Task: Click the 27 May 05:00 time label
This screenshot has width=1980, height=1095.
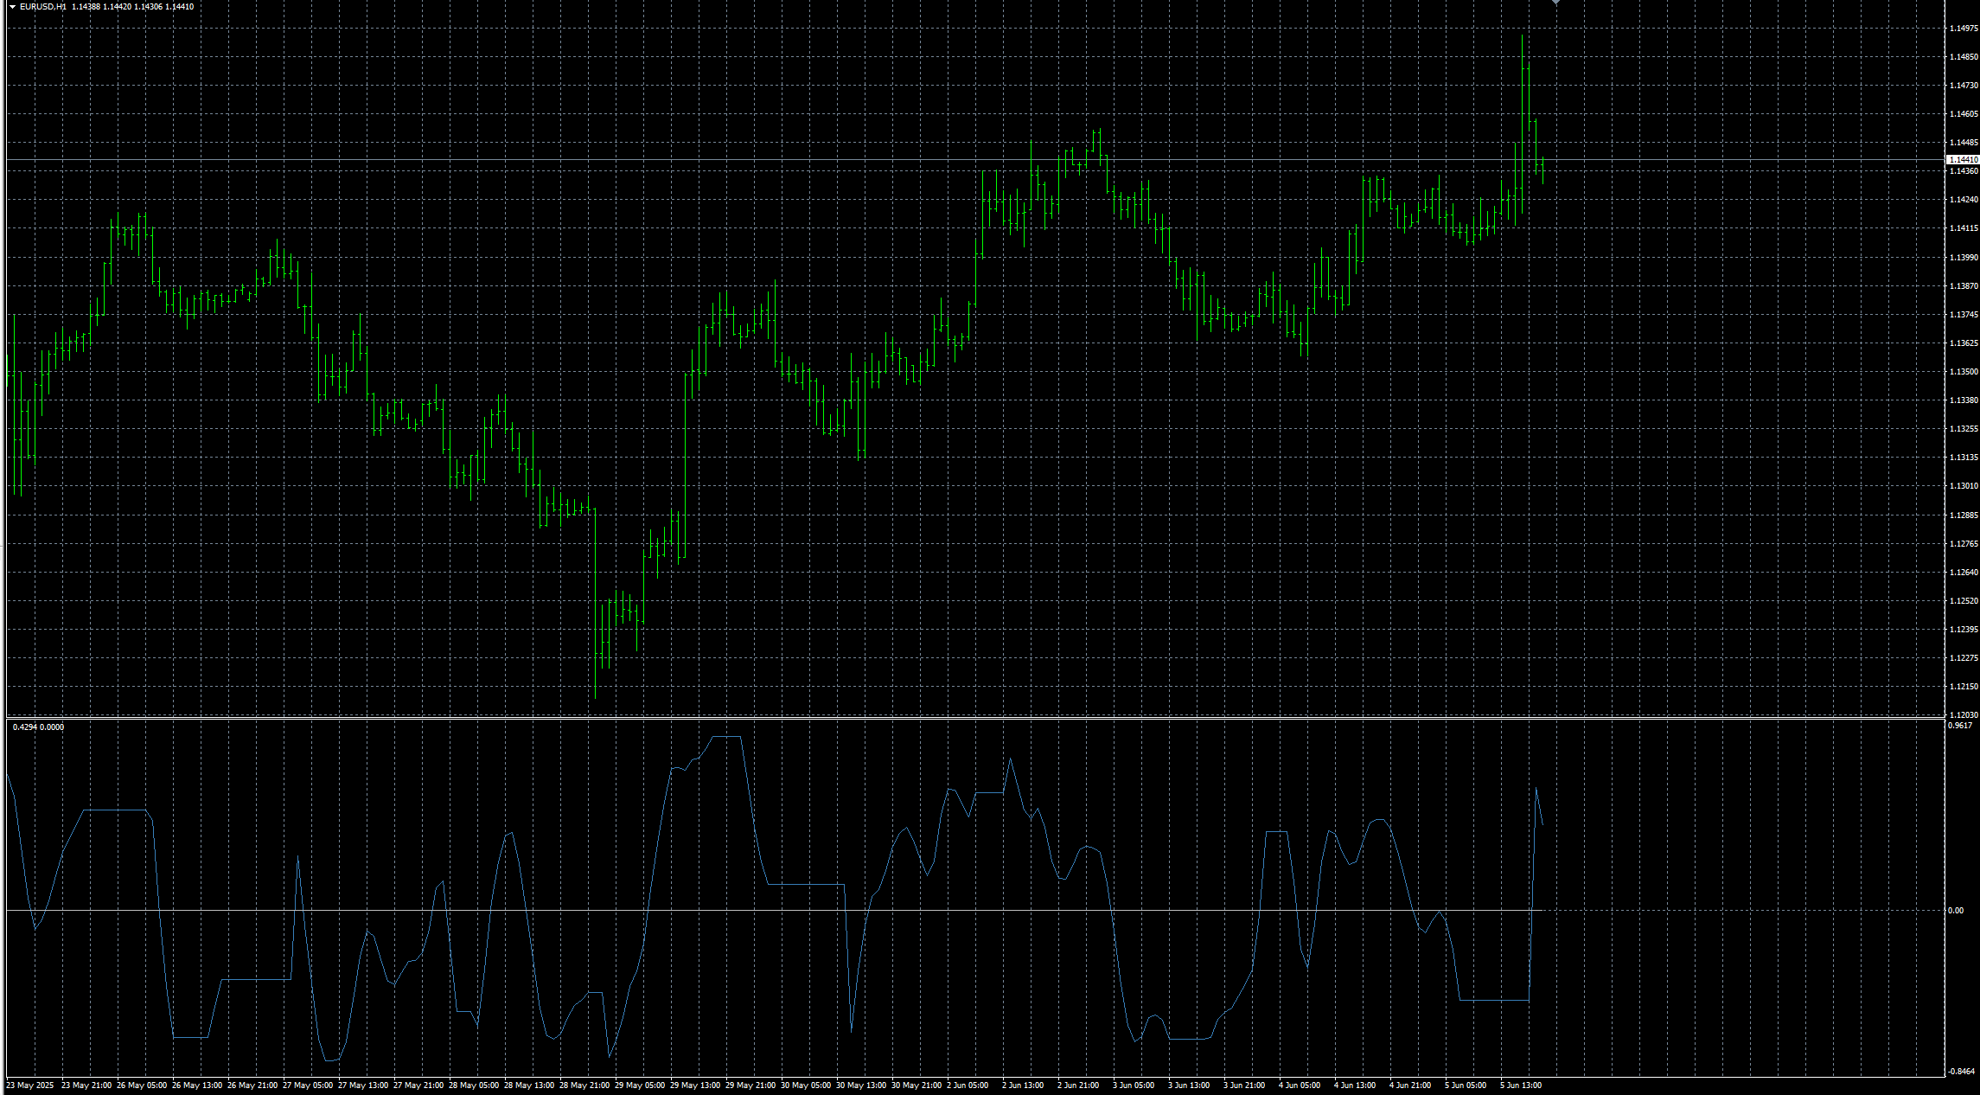Action: point(308,1085)
